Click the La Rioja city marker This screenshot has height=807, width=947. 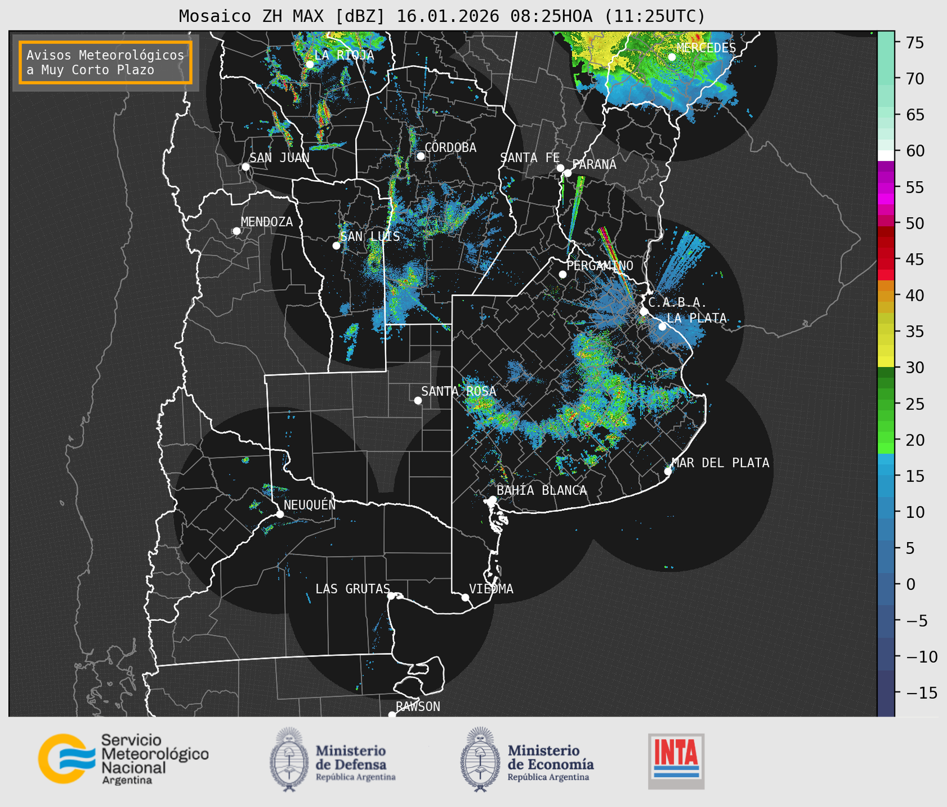point(310,65)
